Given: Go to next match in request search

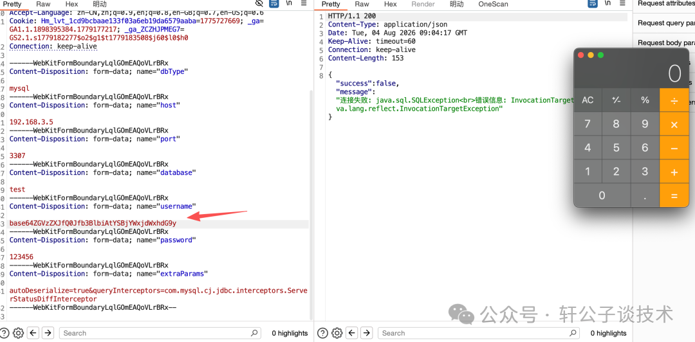Looking at the screenshot, I should [48, 333].
